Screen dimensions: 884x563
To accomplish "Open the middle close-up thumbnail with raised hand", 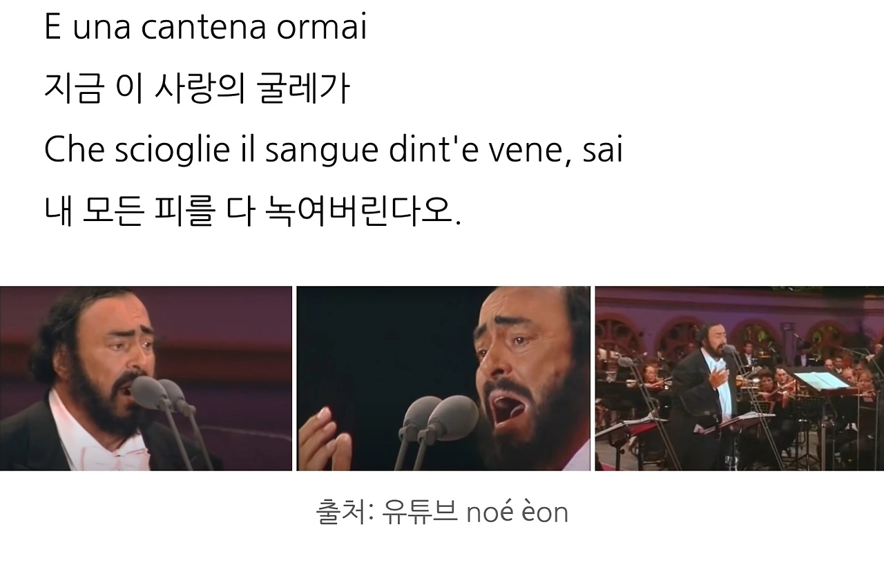I will point(443,379).
